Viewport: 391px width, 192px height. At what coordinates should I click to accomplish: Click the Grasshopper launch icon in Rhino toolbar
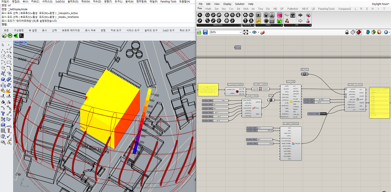pos(16,36)
